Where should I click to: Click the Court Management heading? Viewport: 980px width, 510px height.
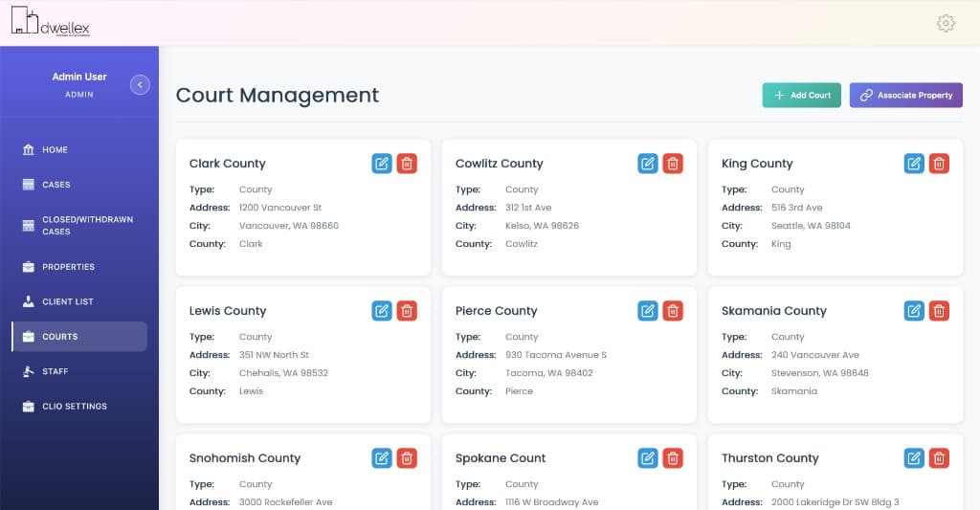[x=278, y=95]
